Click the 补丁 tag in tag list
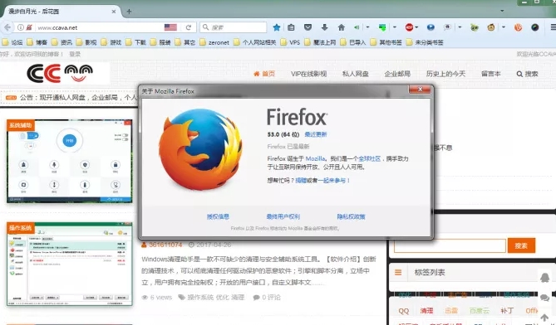 (x=507, y=311)
